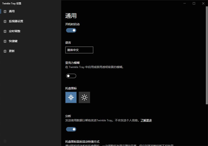Screen dimensions: 208x146
Task: Turn off the 分析 analytics toggle
Action: tap(71, 129)
